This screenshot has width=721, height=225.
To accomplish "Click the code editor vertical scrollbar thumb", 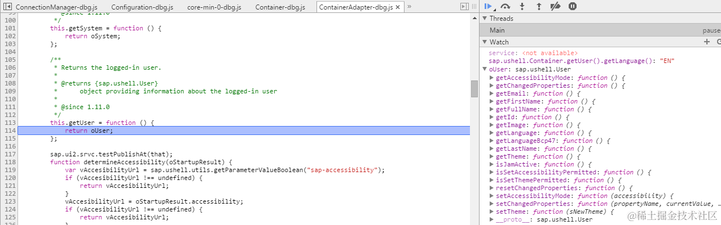I will [474, 88].
